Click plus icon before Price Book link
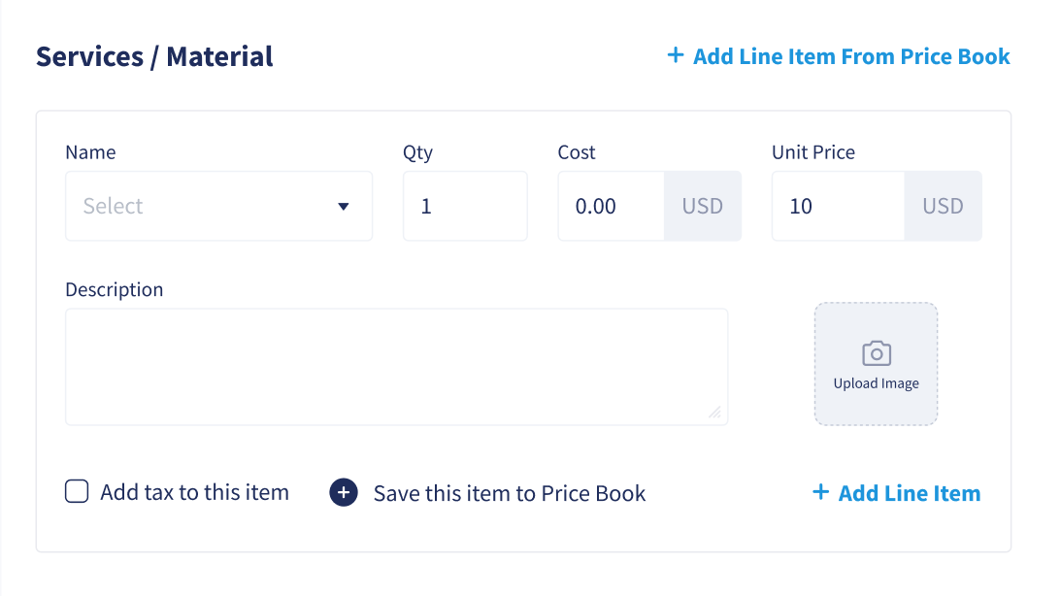1061x596 pixels. pyautogui.click(x=676, y=55)
